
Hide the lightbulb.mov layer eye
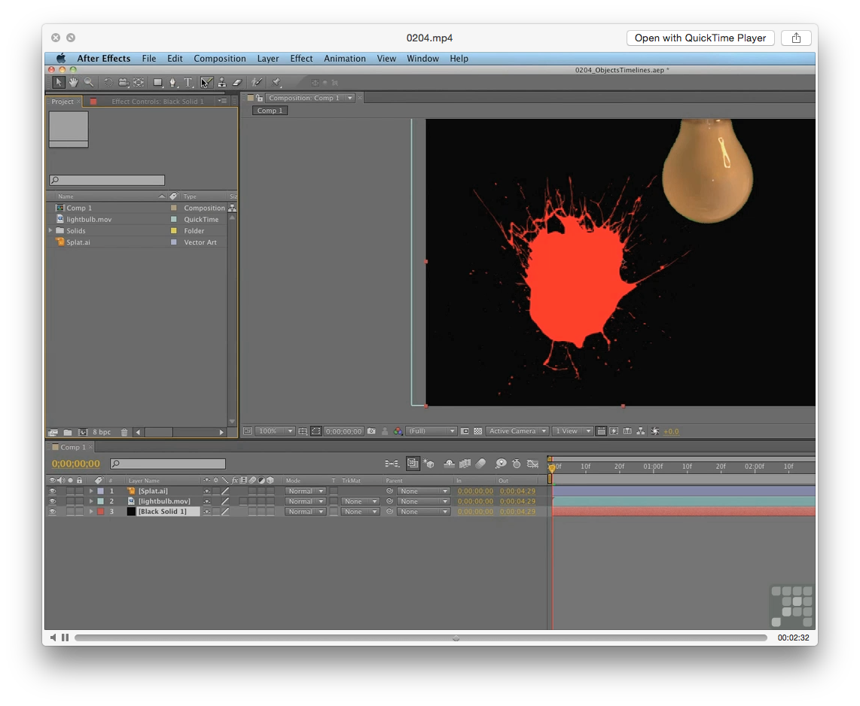pyautogui.click(x=53, y=501)
